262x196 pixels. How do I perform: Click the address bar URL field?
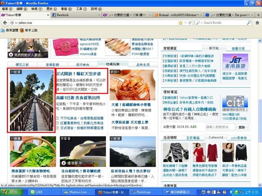tap(96, 22)
